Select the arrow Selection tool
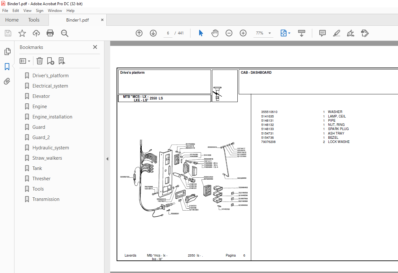This screenshot has width=398, height=273. pos(201,33)
